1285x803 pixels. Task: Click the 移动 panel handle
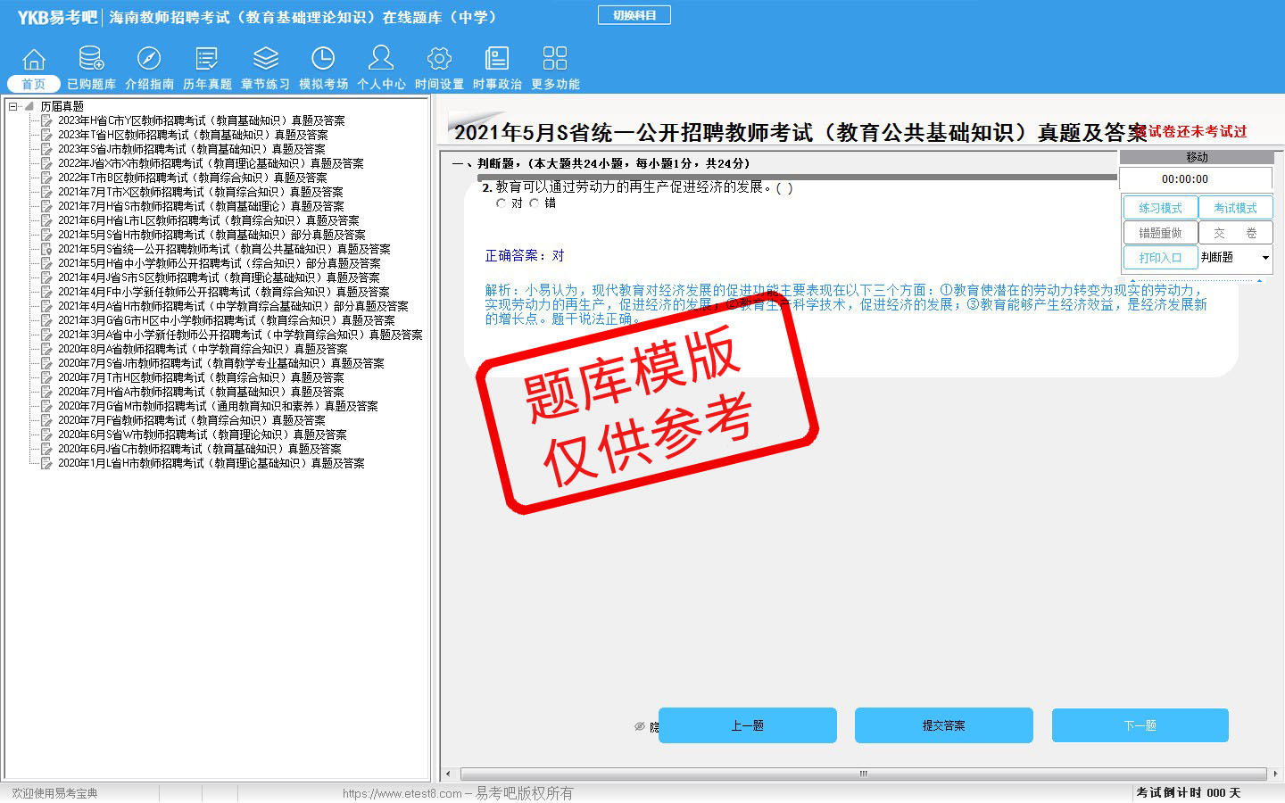[1197, 157]
